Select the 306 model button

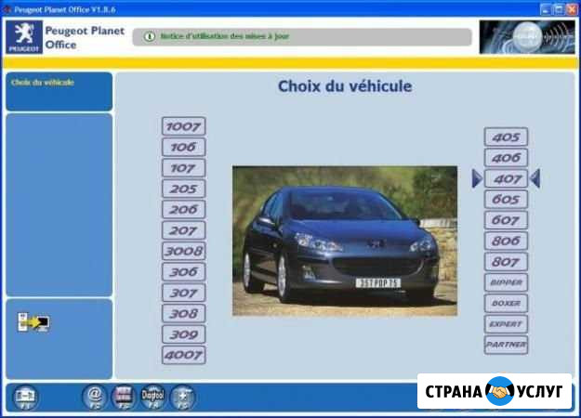pyautogui.click(x=183, y=272)
